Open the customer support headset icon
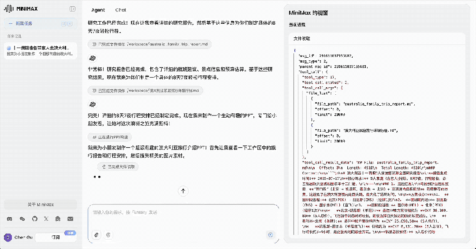The height and width of the screenshot is (249, 476). coord(58,219)
